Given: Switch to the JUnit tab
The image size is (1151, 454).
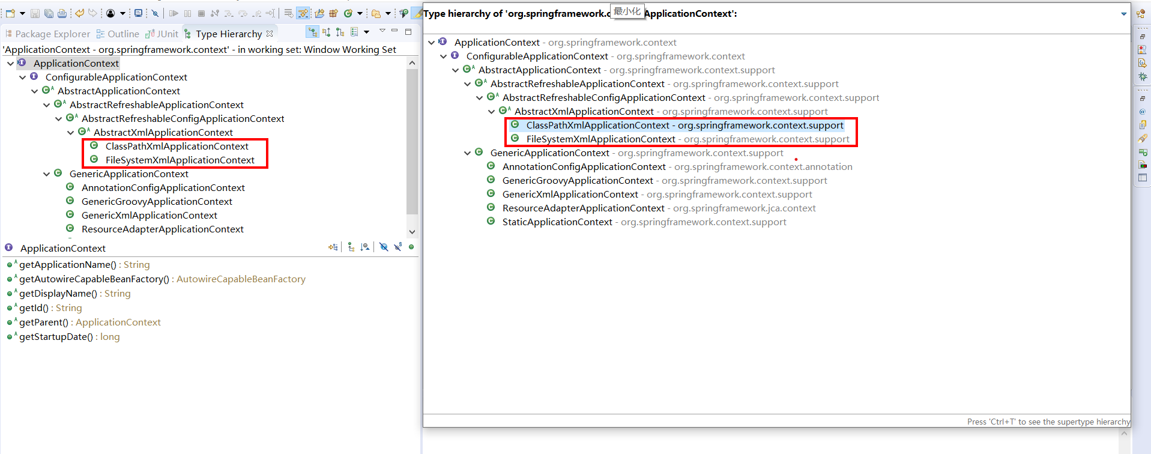Looking at the screenshot, I should [x=162, y=34].
